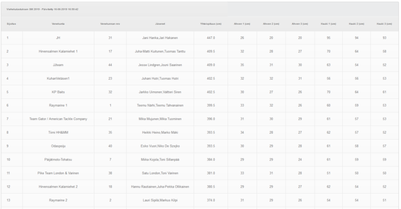
Task: Click Team Gator / American Tackle Company
Action: 58,119
